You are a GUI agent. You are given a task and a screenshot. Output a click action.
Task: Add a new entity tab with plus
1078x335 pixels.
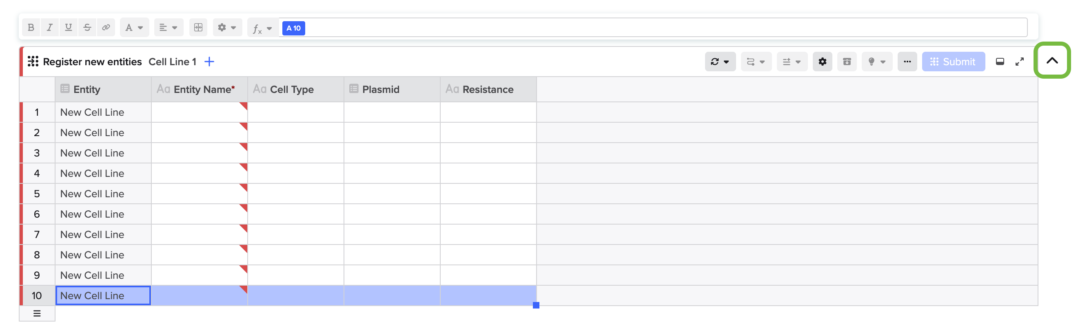[x=209, y=62]
